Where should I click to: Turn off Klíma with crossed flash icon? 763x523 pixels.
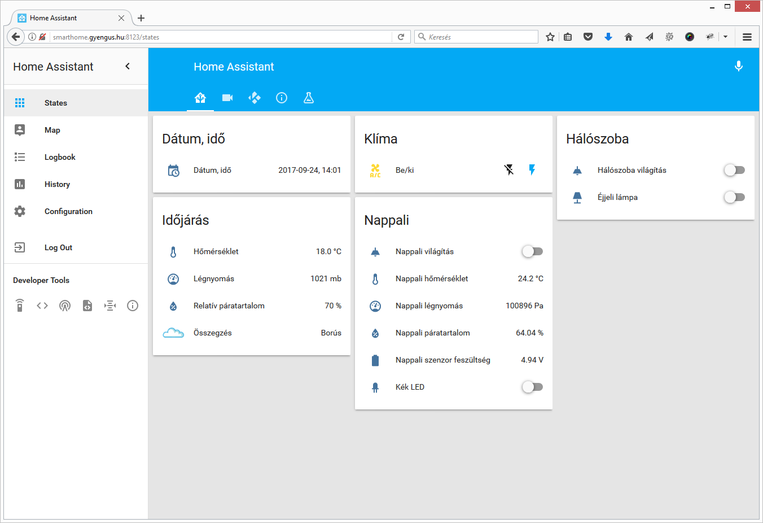point(509,170)
